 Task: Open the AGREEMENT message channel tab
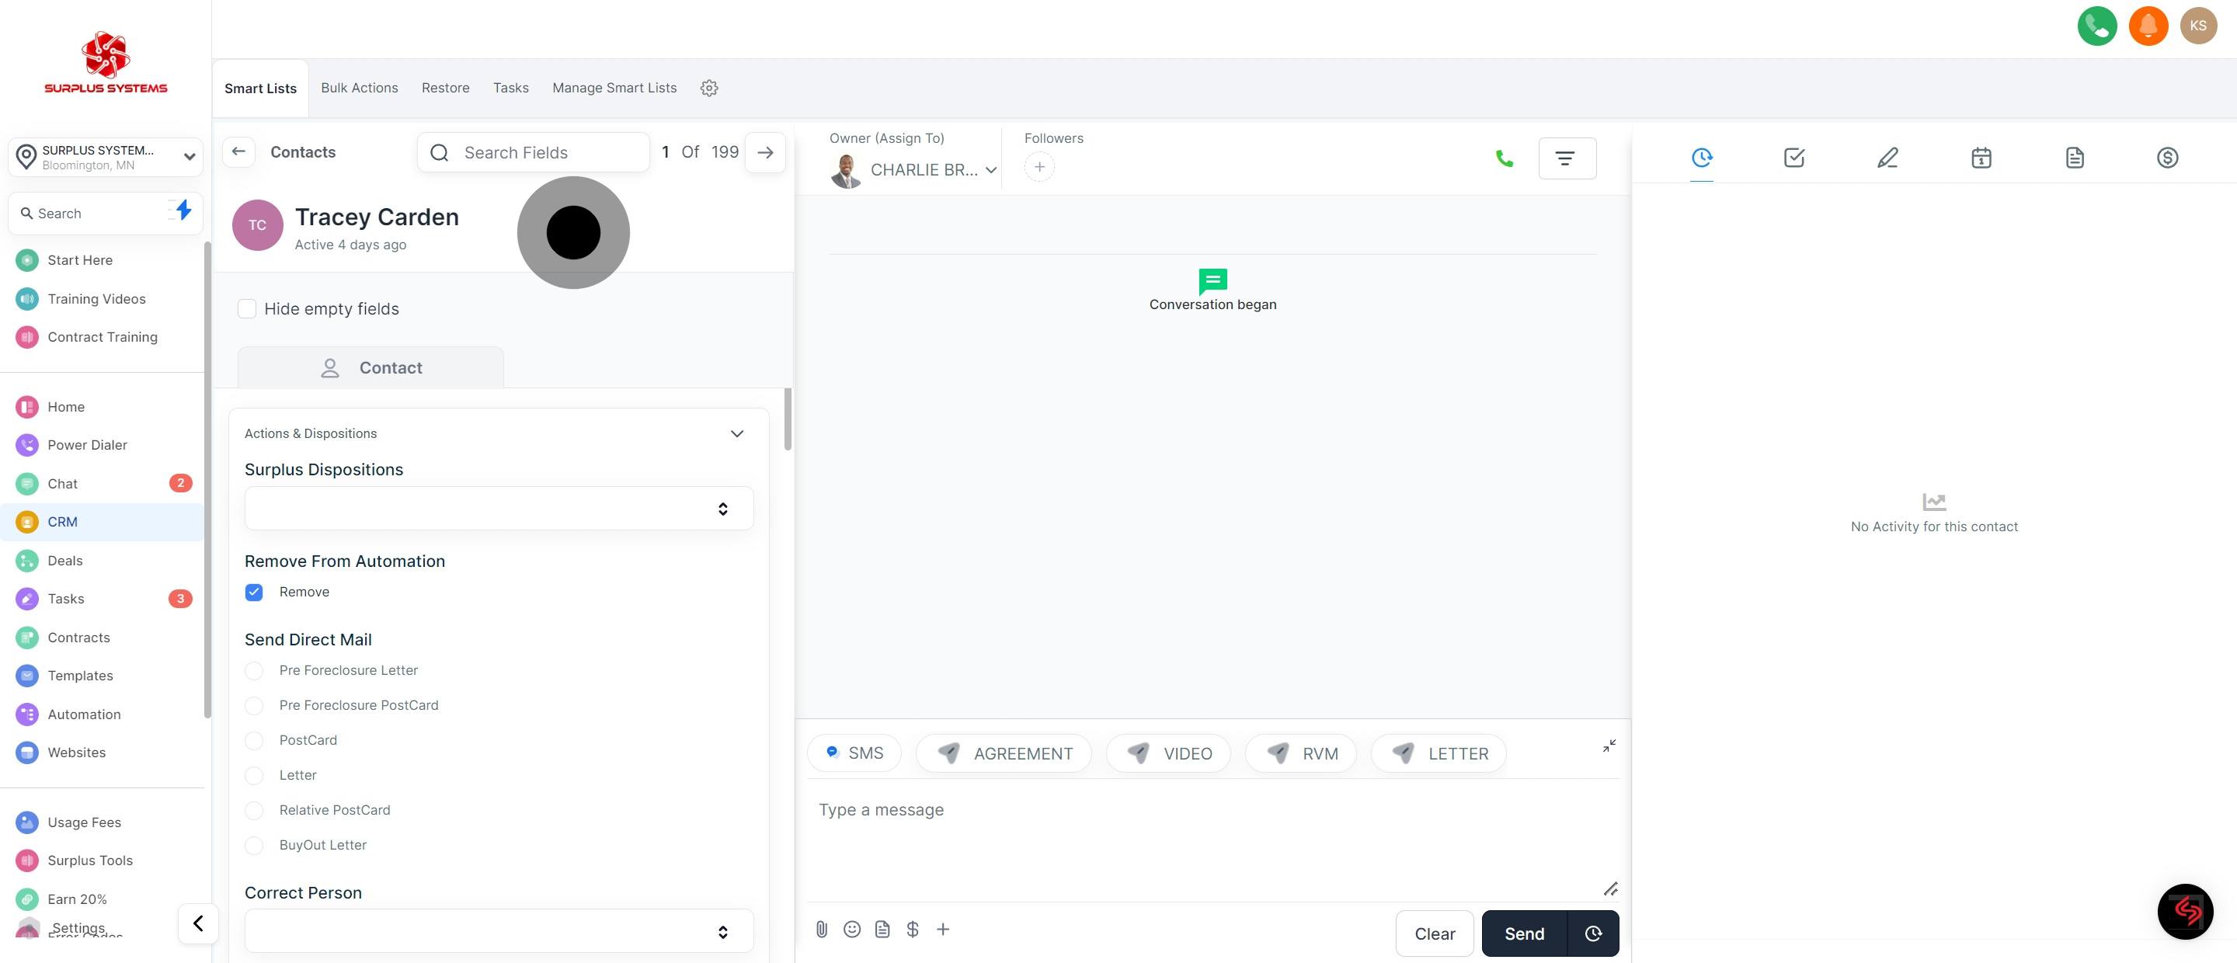coord(1004,753)
